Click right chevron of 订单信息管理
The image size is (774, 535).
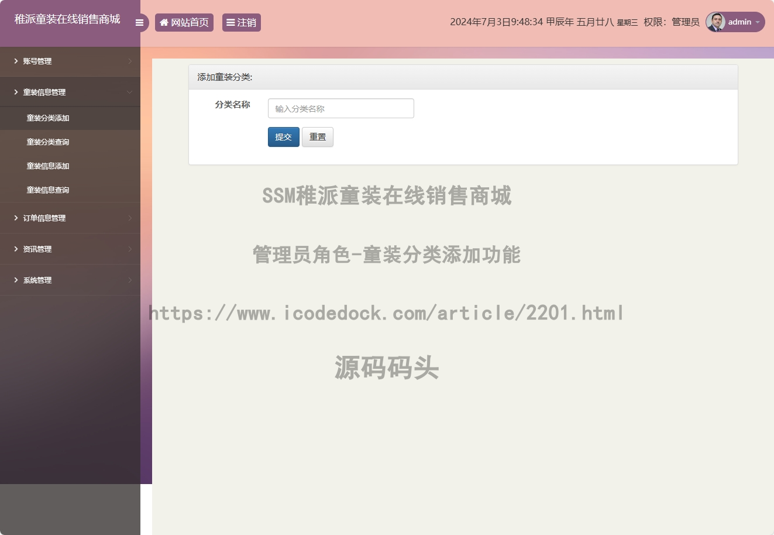coord(130,218)
